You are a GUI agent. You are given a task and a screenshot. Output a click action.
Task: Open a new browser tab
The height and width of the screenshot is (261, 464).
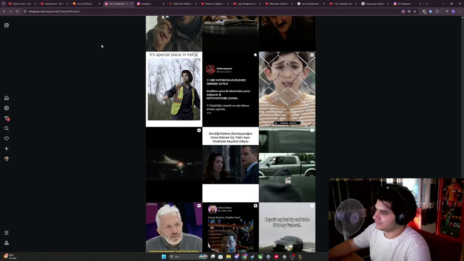(x=427, y=4)
